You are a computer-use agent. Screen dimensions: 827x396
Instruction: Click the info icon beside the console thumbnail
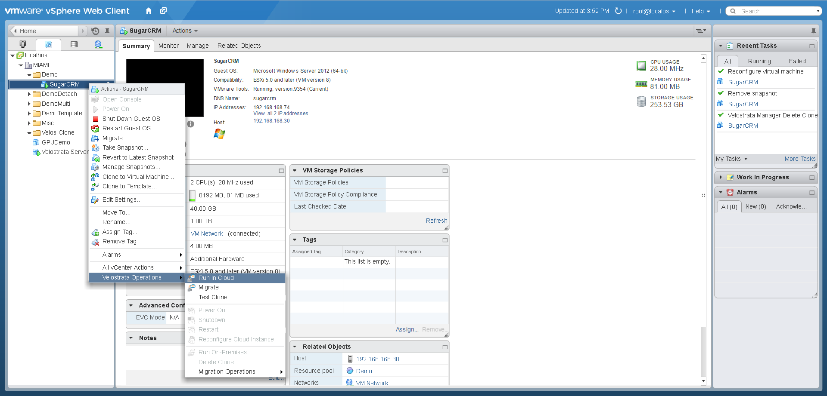coord(190,124)
